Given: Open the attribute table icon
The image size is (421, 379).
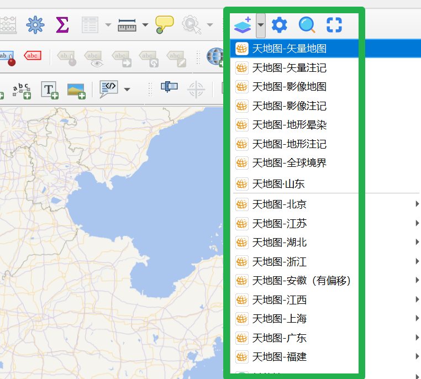Looking at the screenshot, I should pyautogui.click(x=90, y=25).
